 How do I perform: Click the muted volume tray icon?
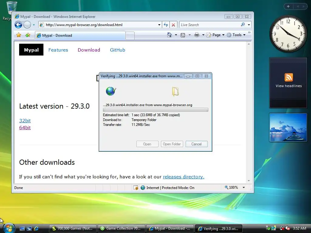point(288,228)
